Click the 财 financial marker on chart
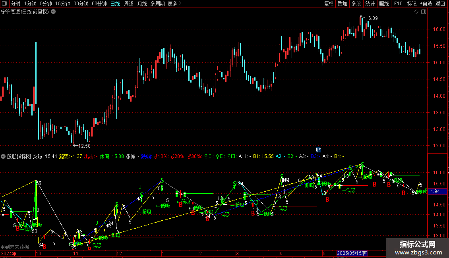 pyautogui.click(x=318, y=150)
